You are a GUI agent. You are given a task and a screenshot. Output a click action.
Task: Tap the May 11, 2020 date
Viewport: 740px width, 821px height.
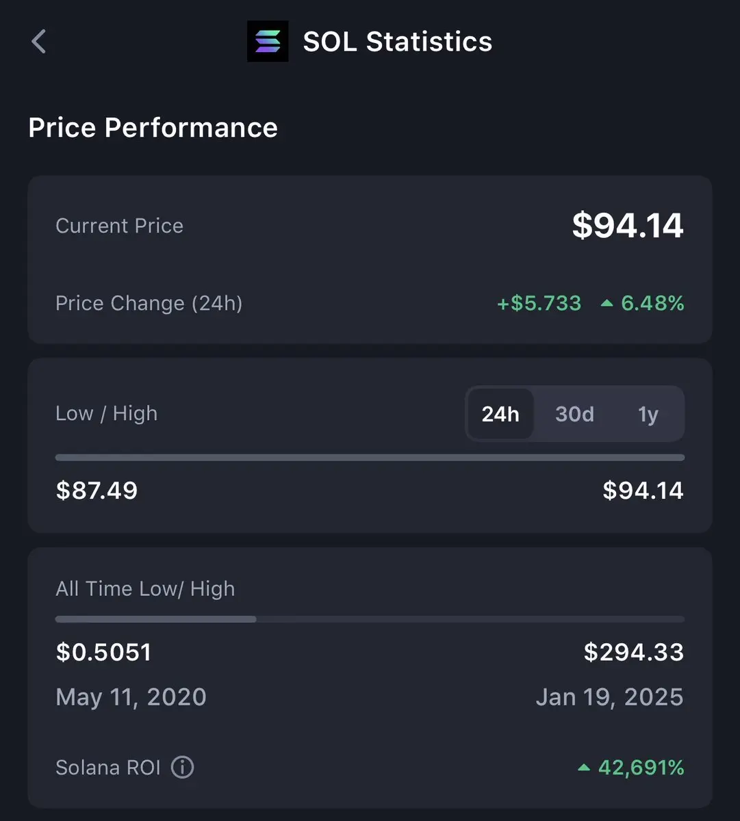point(131,697)
